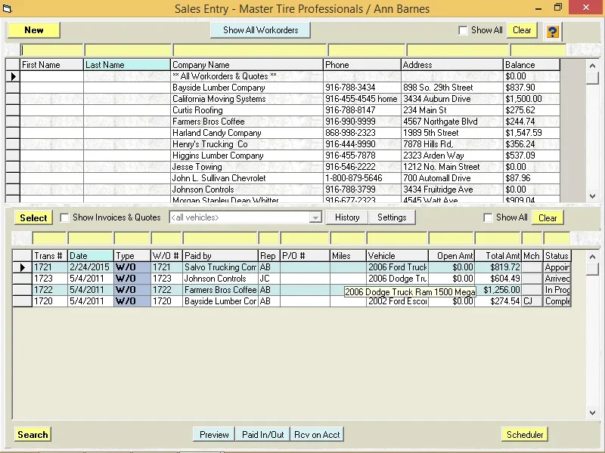Open the invoice Preview
605x453 pixels.
pyautogui.click(x=214, y=434)
